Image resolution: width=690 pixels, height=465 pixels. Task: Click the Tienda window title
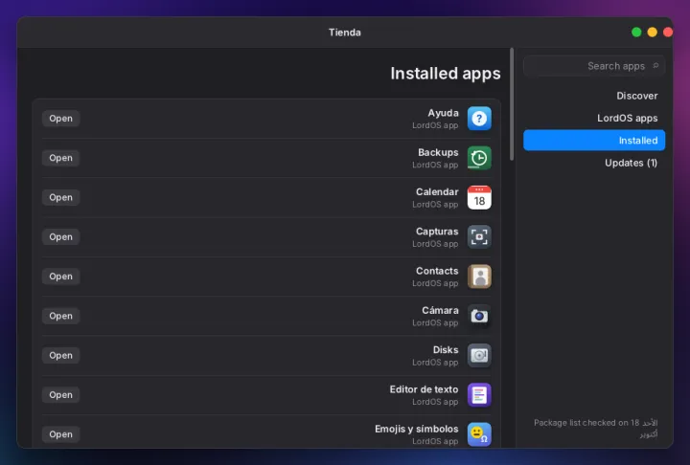(345, 33)
